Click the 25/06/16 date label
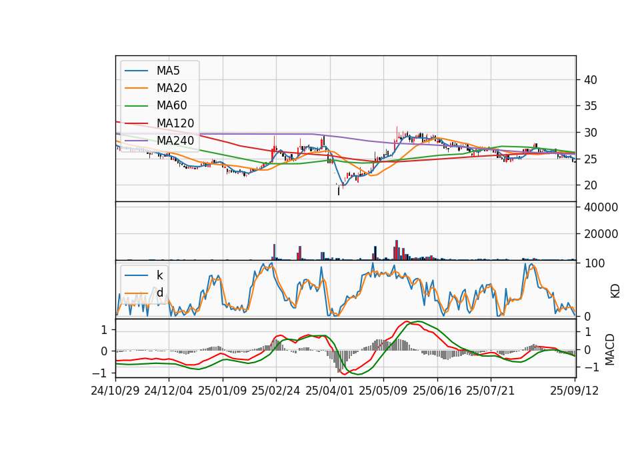 [437, 391]
